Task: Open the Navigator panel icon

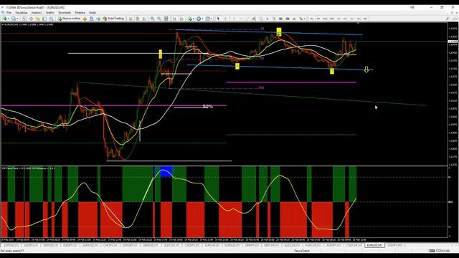Action: point(37,19)
